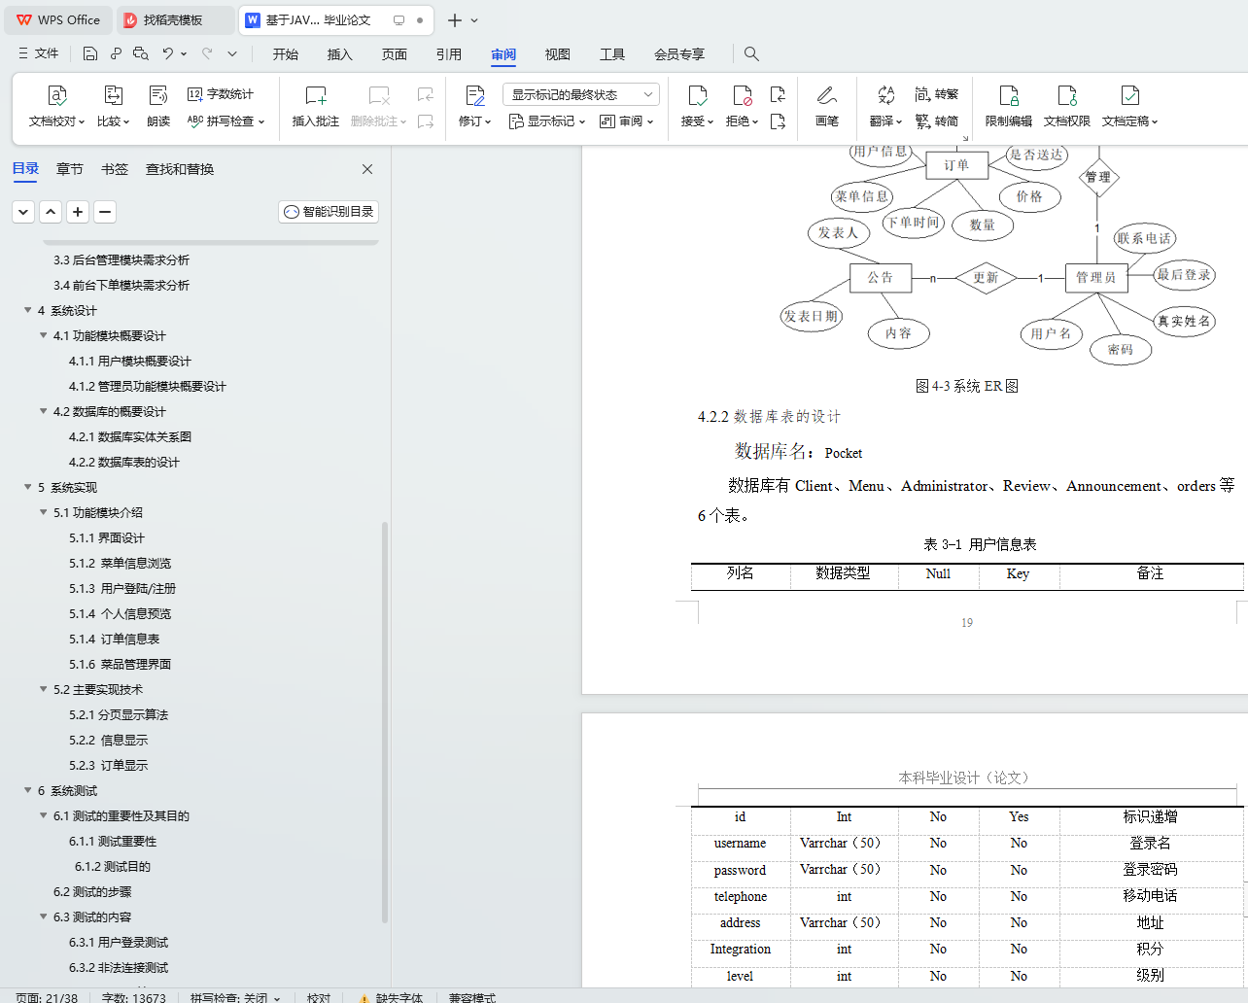This screenshot has height=1003, width=1248.
Task: Run 拼写检查 spell check
Action: [x=225, y=121]
